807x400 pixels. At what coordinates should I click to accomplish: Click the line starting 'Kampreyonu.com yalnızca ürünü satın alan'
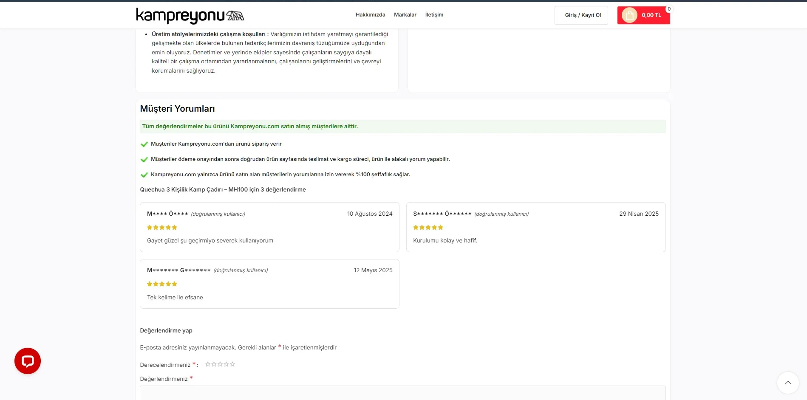pyautogui.click(x=280, y=175)
